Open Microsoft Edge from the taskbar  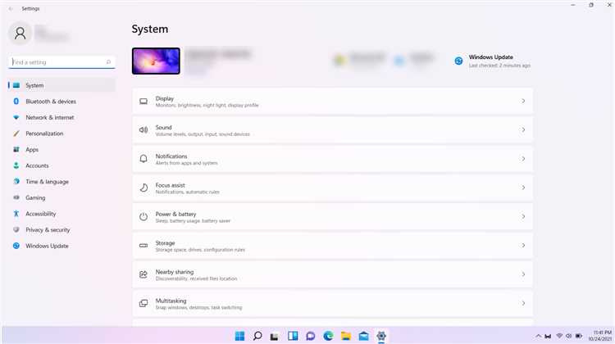[328, 336]
